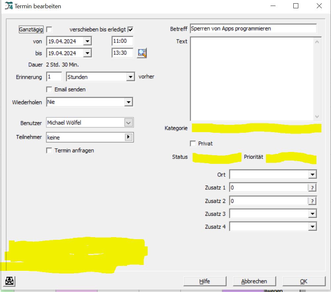Enable the Ganztägig checkbox
The width and height of the screenshot is (331, 292).
click(x=49, y=30)
